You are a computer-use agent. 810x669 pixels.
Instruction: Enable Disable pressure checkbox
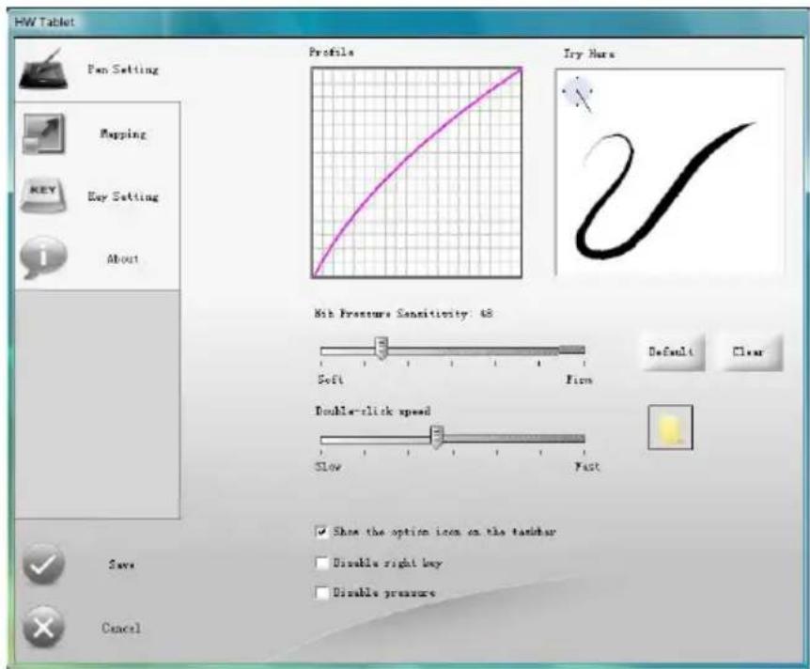(321, 593)
